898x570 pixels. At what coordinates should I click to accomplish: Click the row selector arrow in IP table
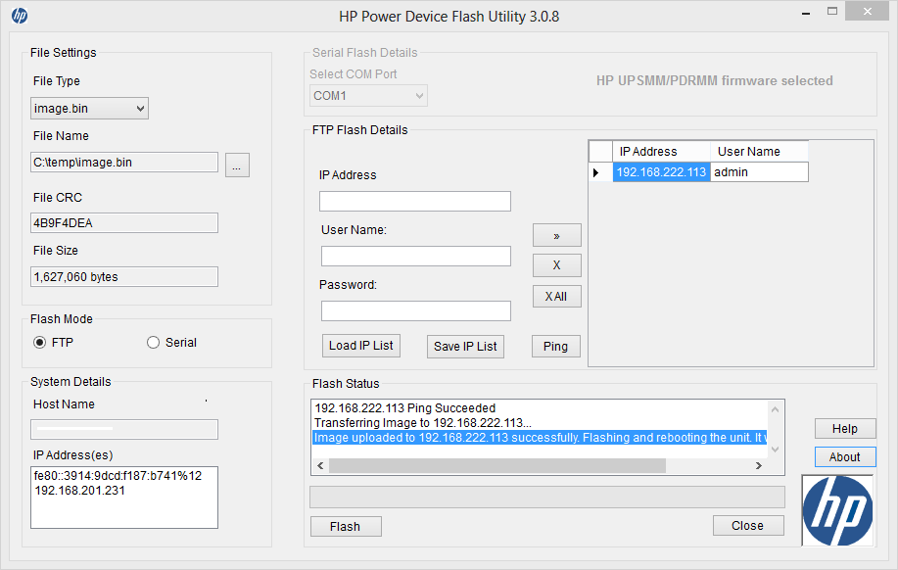[x=600, y=172]
